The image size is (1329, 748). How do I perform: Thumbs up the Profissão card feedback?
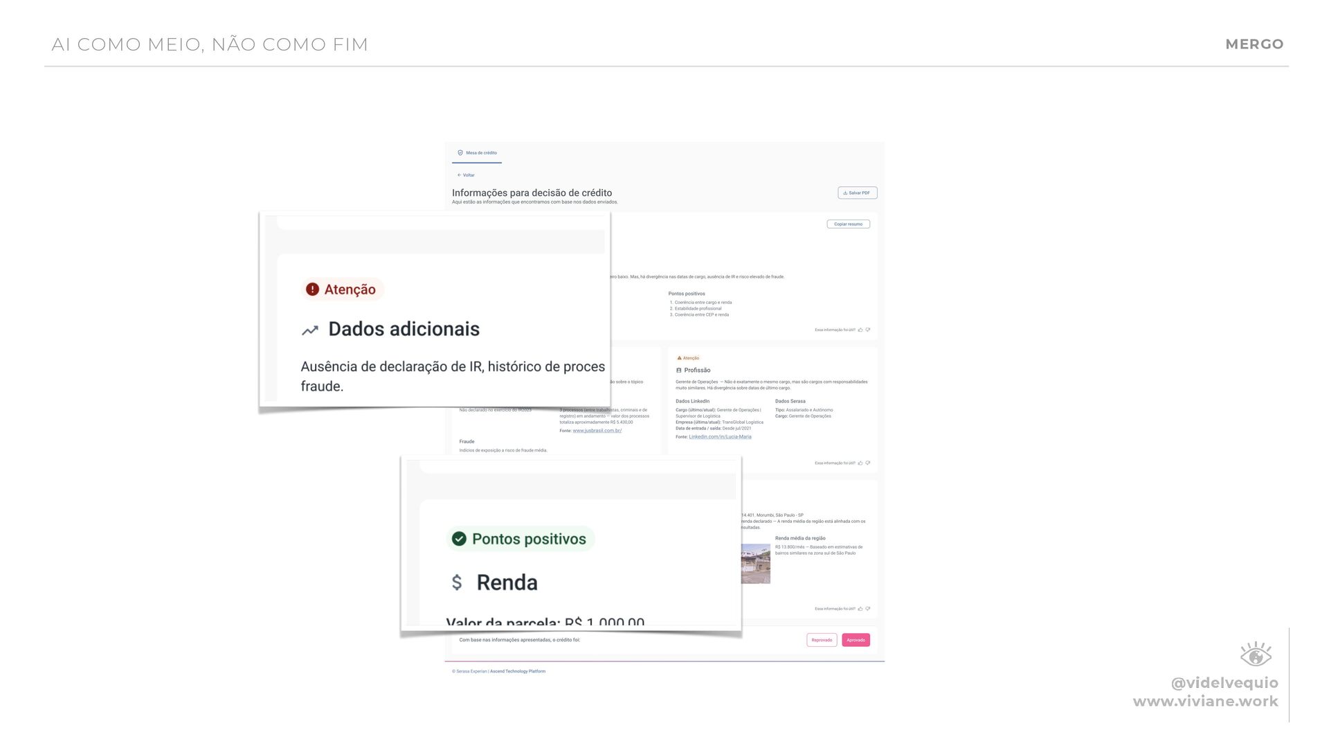860,463
